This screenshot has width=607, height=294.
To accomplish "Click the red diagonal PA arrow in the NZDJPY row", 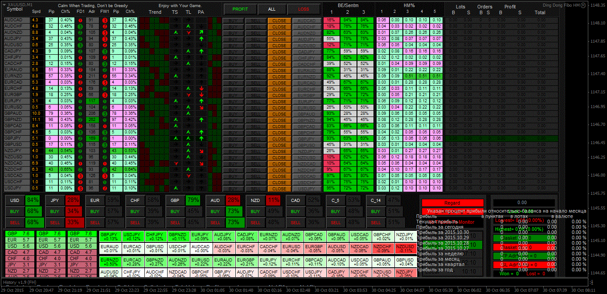I will 201,151.
